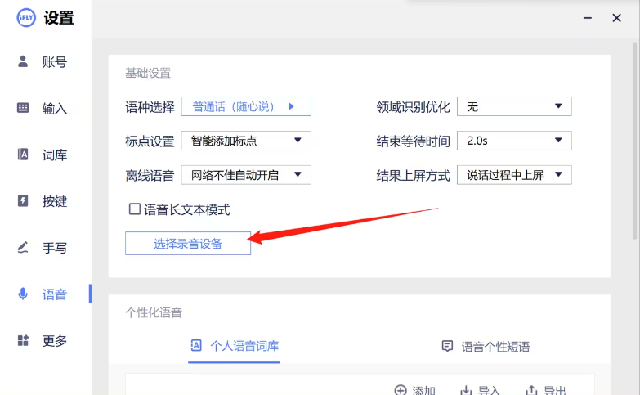This screenshot has width=640, height=395.
Task: Close the settings window
Action: (617, 18)
